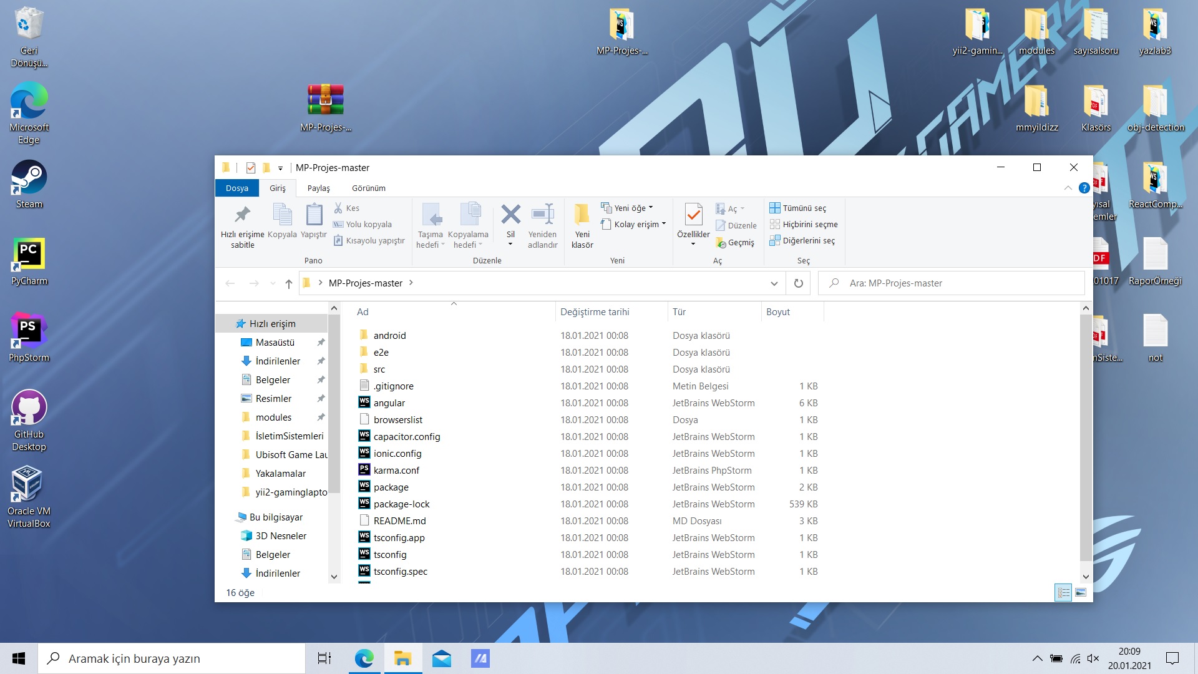Image resolution: width=1198 pixels, height=674 pixels.
Task: Open the Yeni öğe dropdown
Action: coord(627,208)
